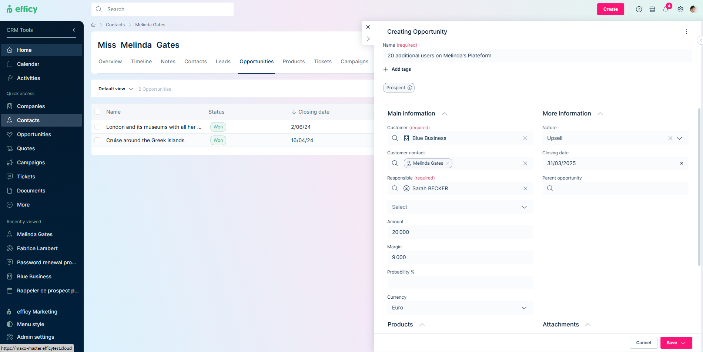Collapse the Products section
Viewport: 703px width, 352px height.
point(422,325)
